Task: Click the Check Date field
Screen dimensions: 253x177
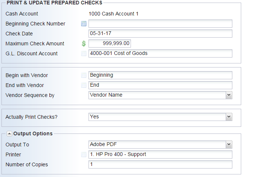Action: tap(160, 34)
